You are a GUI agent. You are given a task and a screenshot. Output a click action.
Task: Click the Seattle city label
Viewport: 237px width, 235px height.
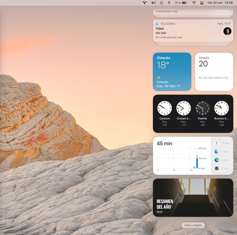click(202, 118)
